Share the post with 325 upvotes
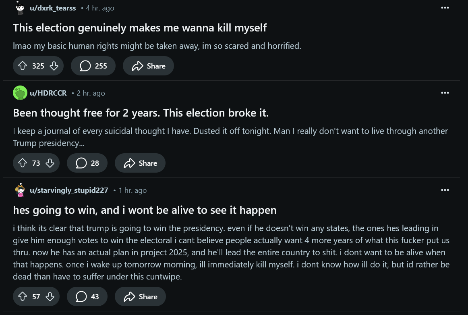 (x=148, y=66)
